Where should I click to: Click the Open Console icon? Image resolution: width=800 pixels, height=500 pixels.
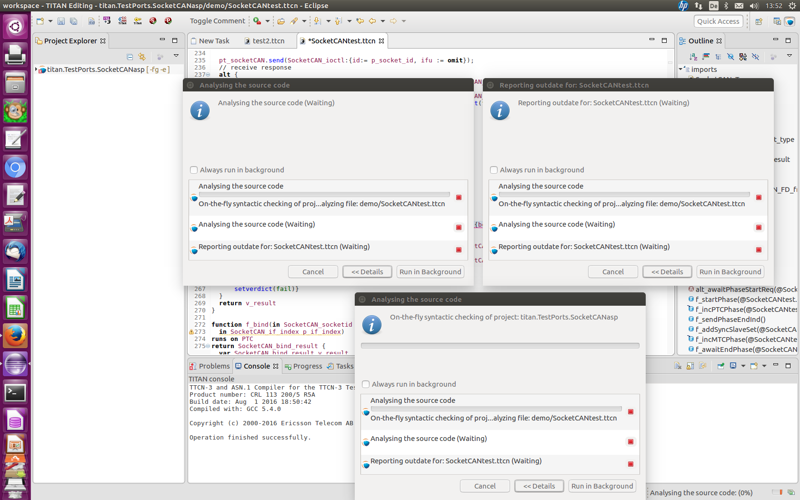[x=753, y=366]
